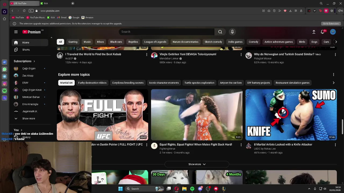Open Polyglot Mouse channel link

click(263, 58)
